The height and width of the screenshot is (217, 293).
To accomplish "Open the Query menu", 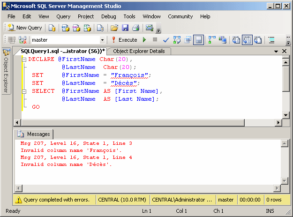I will coord(63,16).
